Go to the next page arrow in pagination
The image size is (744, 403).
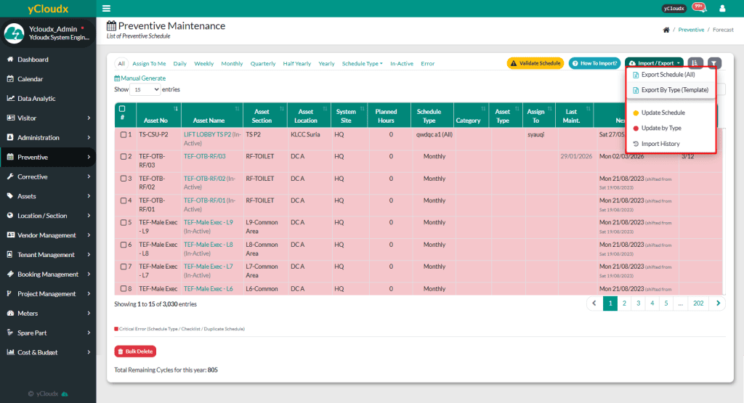[718, 304]
